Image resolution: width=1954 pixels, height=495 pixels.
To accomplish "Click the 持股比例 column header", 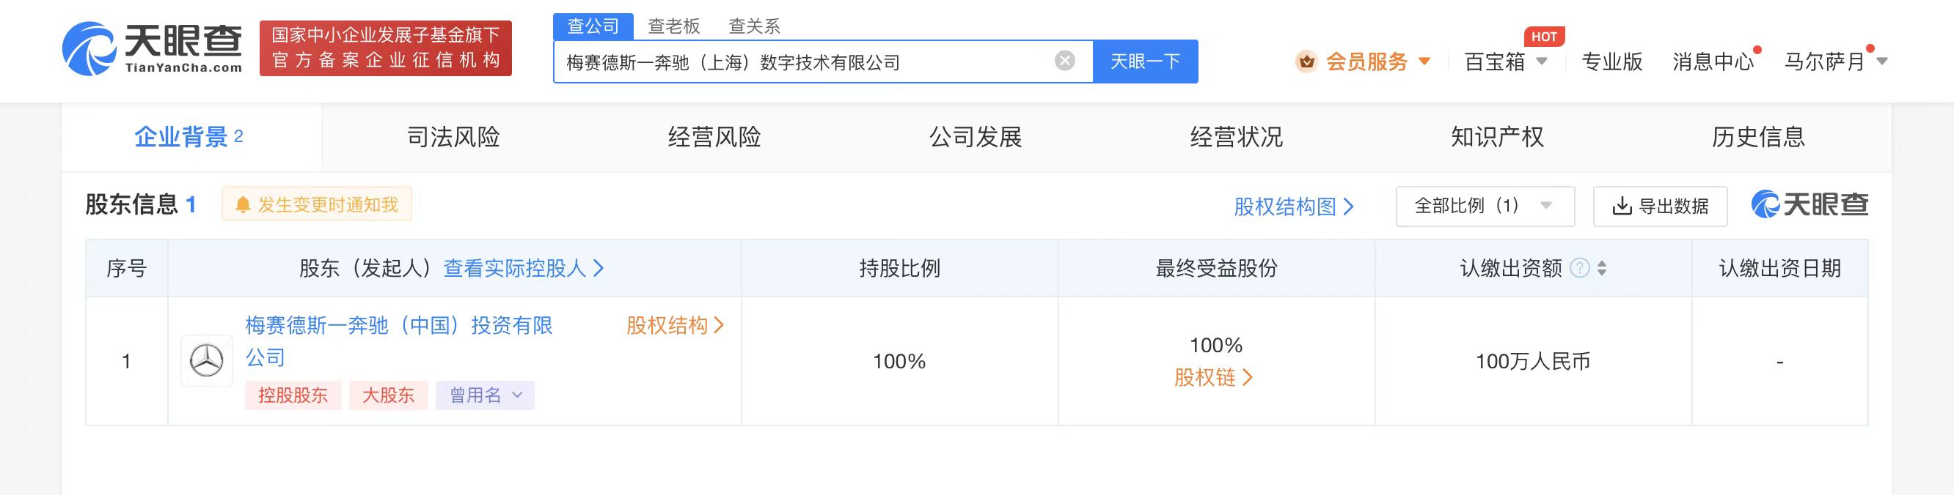I will click(x=900, y=268).
